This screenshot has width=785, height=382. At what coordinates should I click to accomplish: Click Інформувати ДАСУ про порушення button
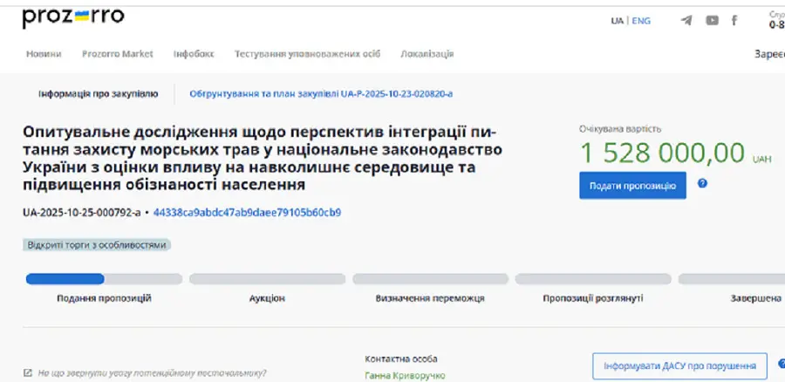[x=679, y=365]
